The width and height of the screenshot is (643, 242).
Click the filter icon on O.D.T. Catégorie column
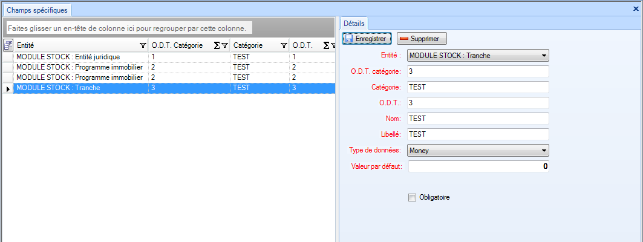point(224,45)
